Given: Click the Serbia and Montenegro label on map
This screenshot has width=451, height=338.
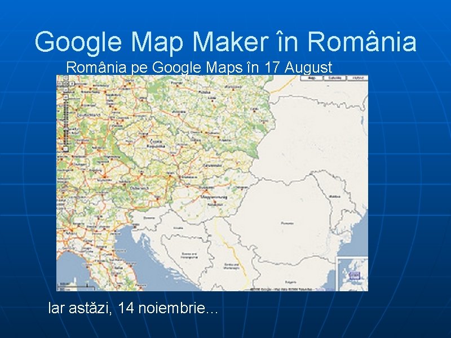Looking at the screenshot, I should click(231, 266).
